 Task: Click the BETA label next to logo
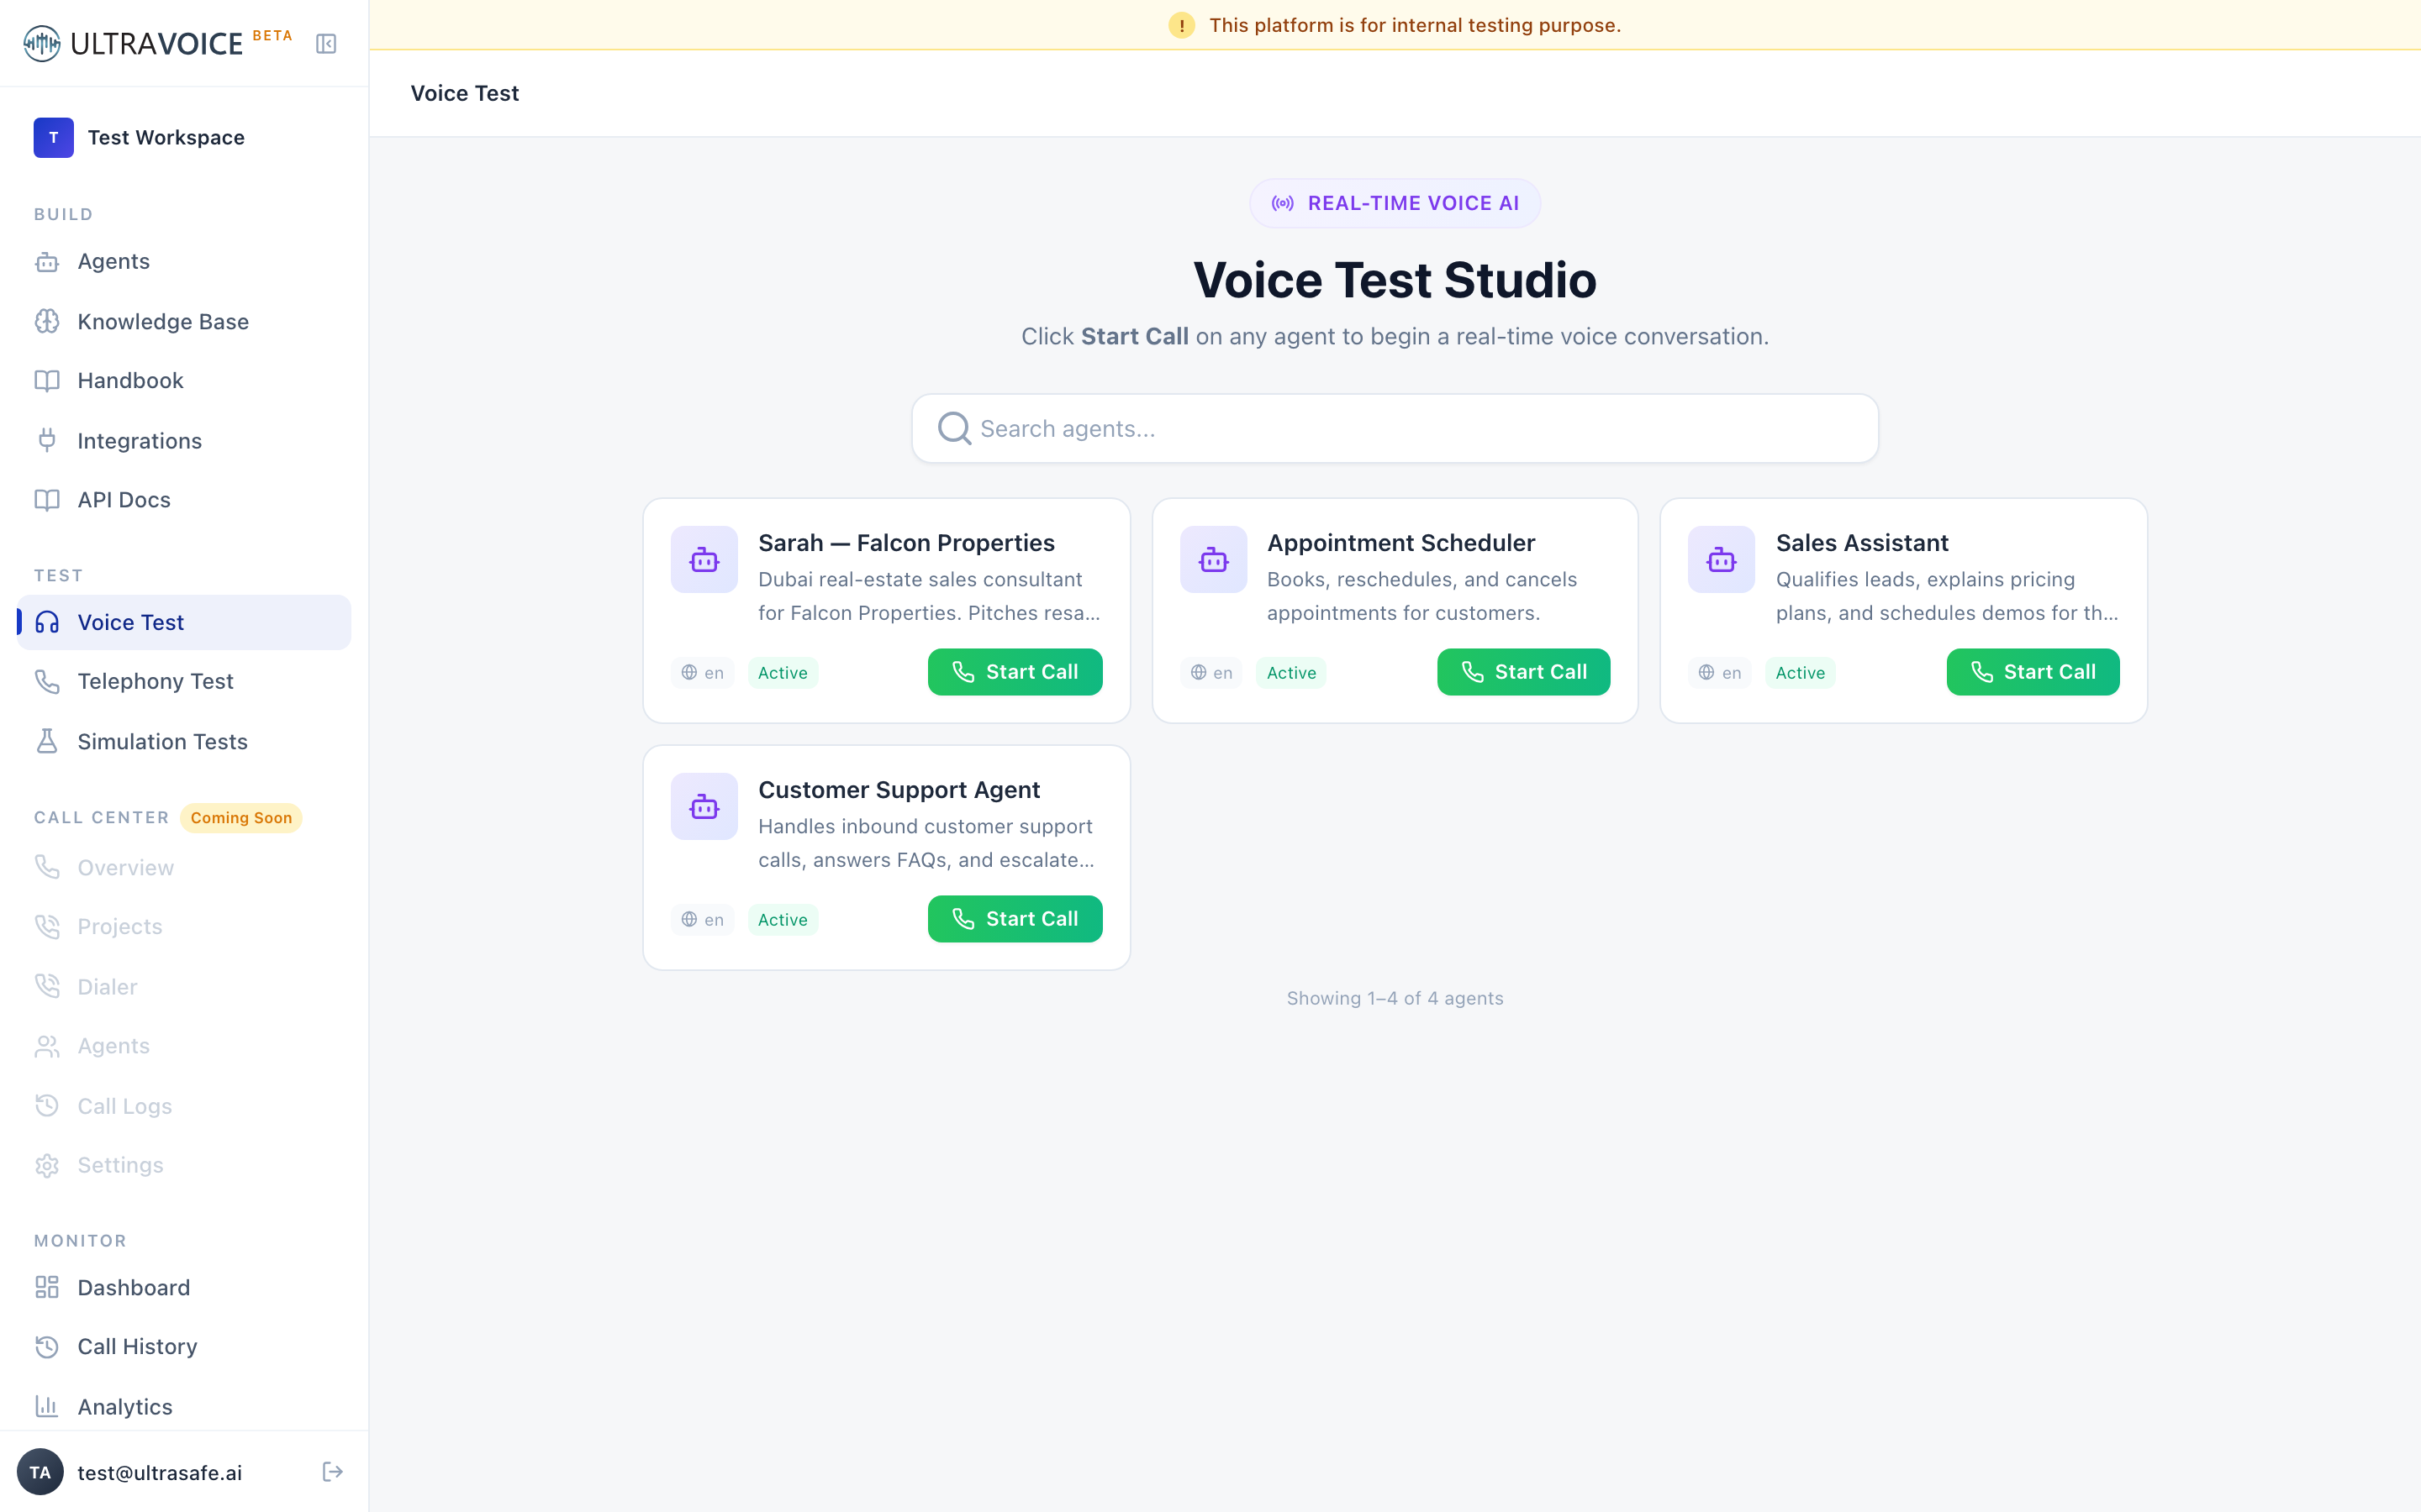tap(272, 35)
